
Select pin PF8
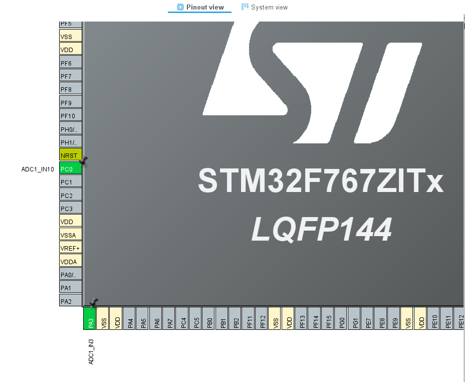tap(71, 88)
